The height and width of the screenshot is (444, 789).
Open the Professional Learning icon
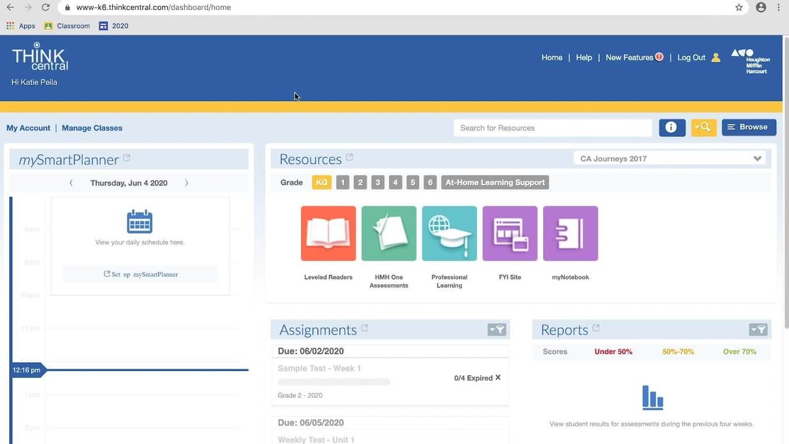click(x=449, y=233)
